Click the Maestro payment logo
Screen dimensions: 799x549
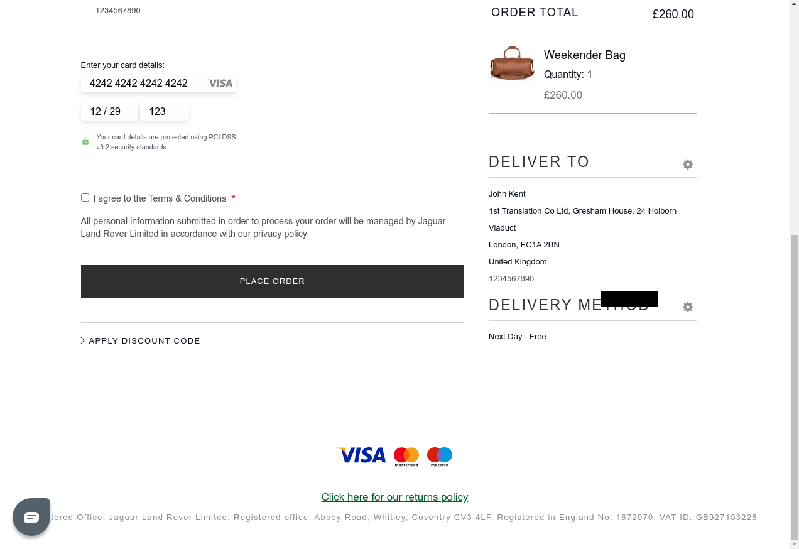[x=440, y=456]
